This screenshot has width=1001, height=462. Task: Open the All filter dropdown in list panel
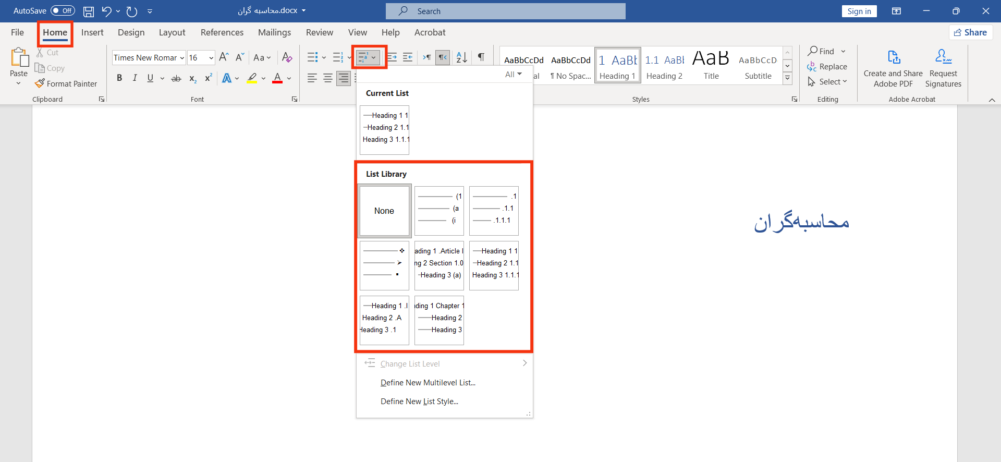pyautogui.click(x=513, y=75)
